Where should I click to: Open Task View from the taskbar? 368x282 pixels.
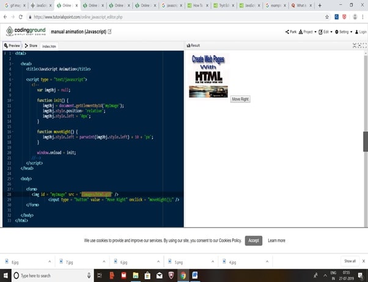(100, 275)
